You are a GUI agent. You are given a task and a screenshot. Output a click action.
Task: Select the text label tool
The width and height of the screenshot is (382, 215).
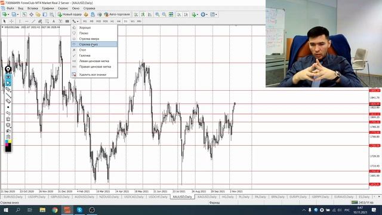60,21
